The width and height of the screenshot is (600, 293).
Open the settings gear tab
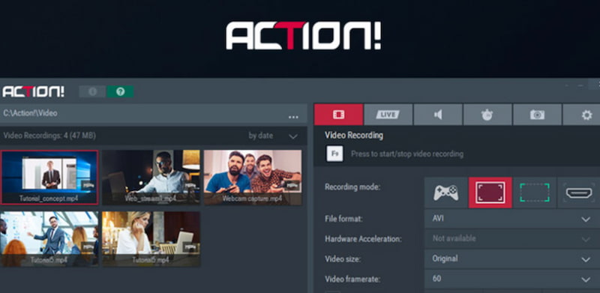coord(582,115)
